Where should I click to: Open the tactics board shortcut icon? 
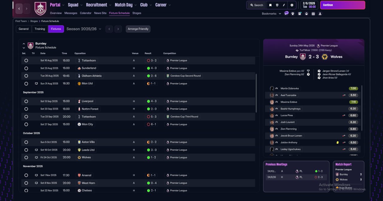coord(300,13)
